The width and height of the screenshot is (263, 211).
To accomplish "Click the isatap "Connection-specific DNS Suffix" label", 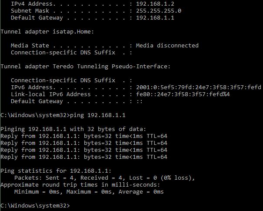I will point(63,53).
